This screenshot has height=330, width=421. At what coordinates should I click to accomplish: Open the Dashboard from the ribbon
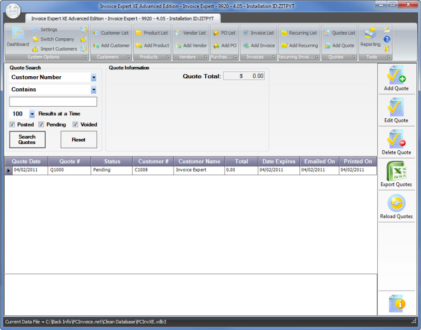pyautogui.click(x=17, y=37)
